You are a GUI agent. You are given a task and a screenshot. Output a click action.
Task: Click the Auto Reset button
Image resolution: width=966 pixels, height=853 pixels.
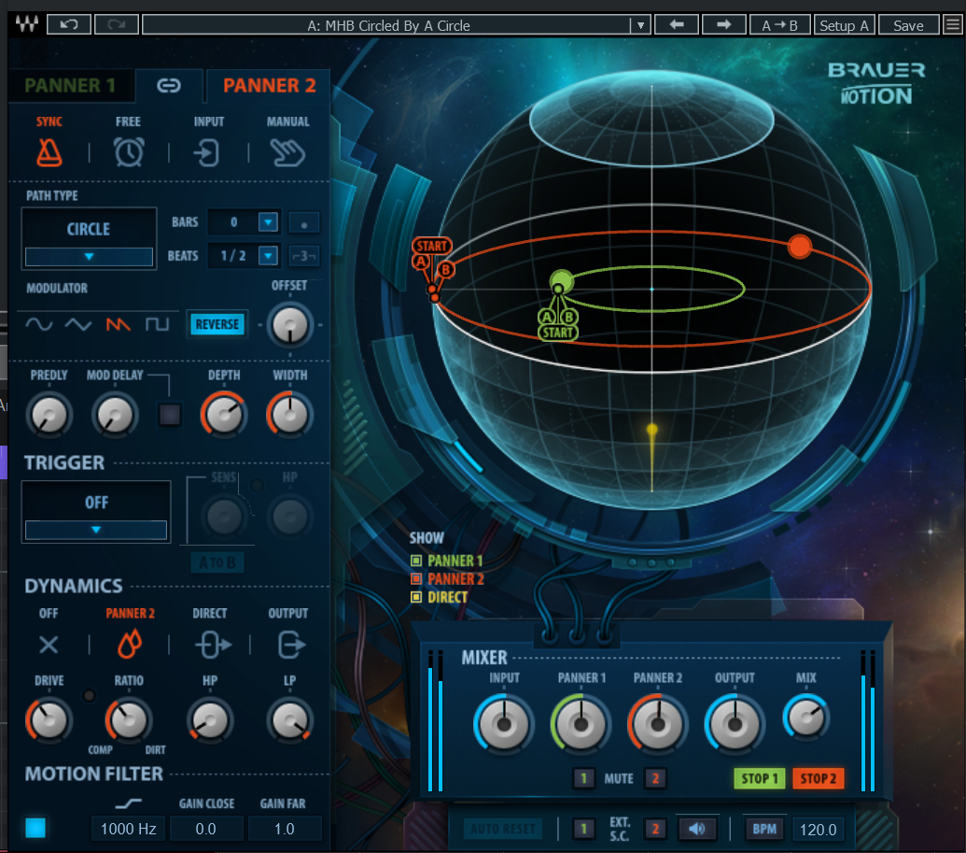pos(503,829)
